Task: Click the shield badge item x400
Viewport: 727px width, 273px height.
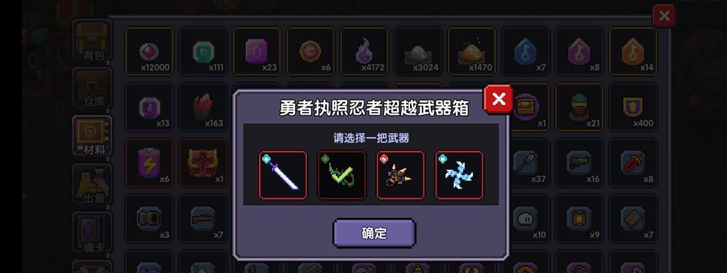Action: (633, 107)
